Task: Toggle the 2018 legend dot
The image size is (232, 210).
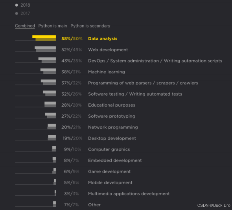Action: click(x=17, y=5)
